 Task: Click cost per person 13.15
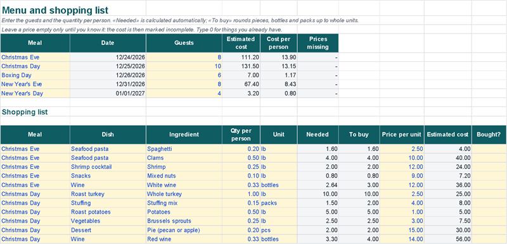[x=279, y=66]
